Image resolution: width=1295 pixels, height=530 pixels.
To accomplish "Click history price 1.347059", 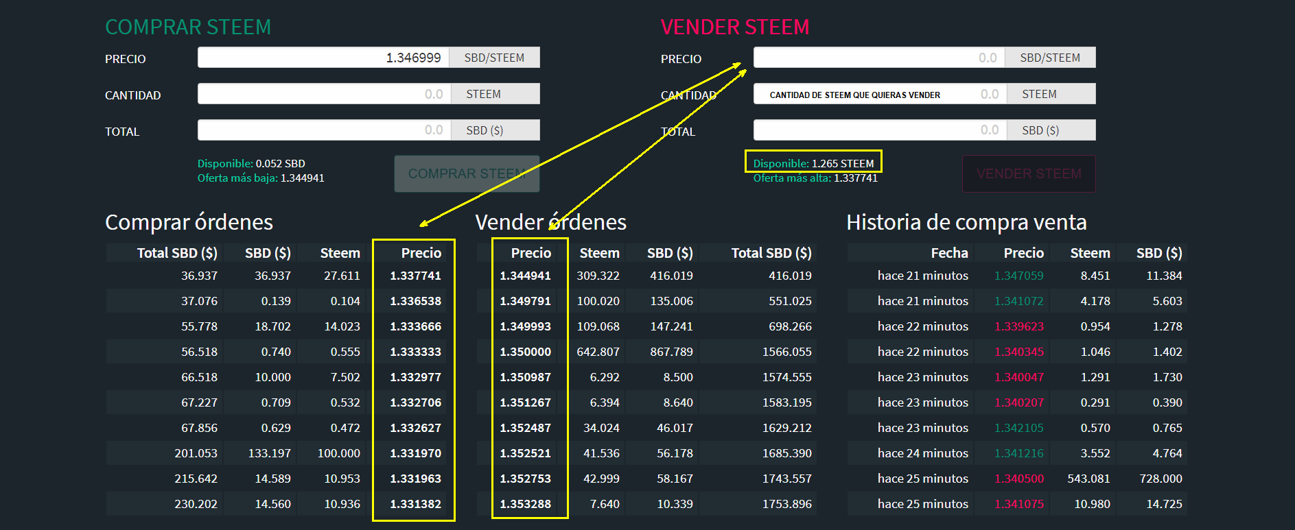I will pos(1019,276).
